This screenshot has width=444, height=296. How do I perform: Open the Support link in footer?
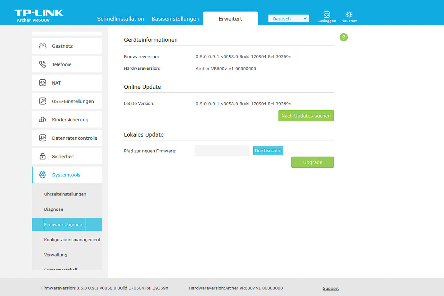click(331, 288)
